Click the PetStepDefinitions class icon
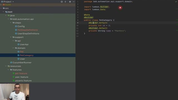The image size is (178, 100). [x=16, y=30]
